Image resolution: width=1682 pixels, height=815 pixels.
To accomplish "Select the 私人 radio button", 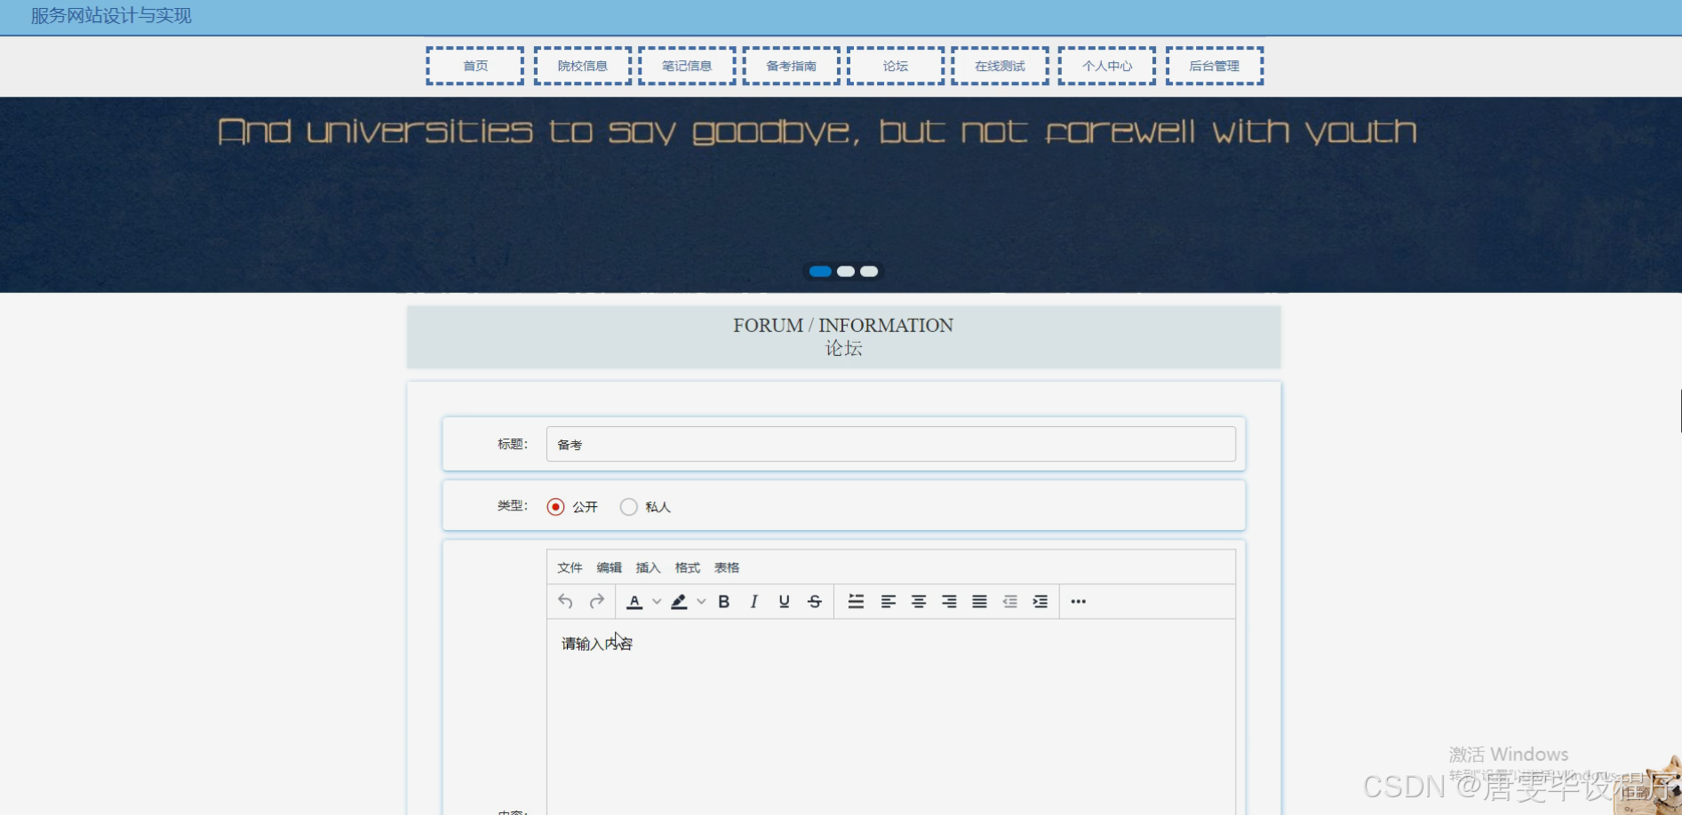I will tap(628, 507).
